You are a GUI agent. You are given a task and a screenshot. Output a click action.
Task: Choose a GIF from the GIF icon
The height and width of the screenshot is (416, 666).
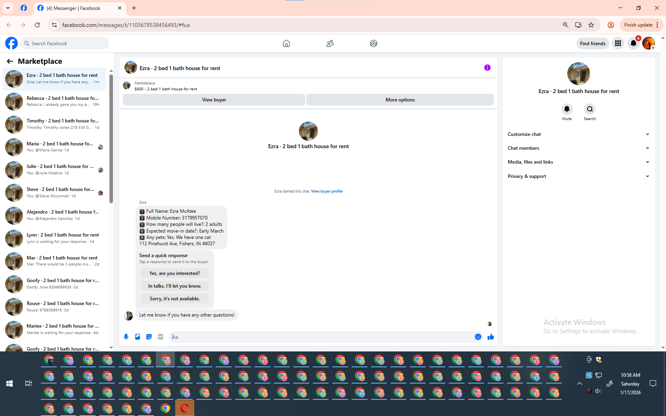pyautogui.click(x=161, y=337)
